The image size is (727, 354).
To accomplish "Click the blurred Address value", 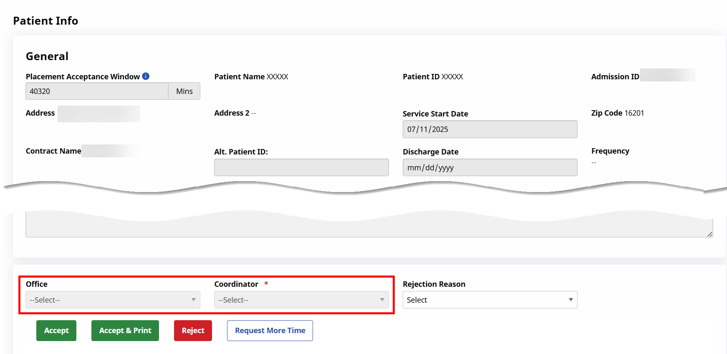I will (98, 114).
